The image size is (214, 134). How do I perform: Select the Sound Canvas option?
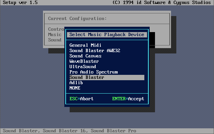click(x=85, y=56)
